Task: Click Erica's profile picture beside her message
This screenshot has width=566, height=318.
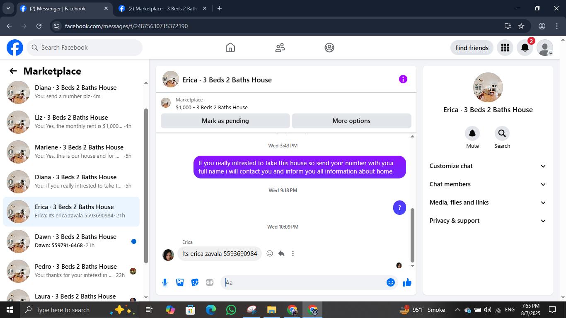Action: click(168, 255)
